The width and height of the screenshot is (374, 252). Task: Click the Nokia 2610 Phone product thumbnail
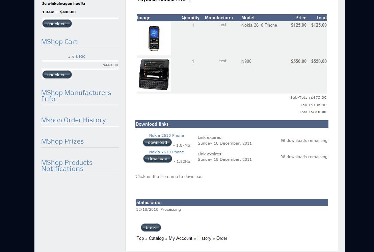click(154, 39)
